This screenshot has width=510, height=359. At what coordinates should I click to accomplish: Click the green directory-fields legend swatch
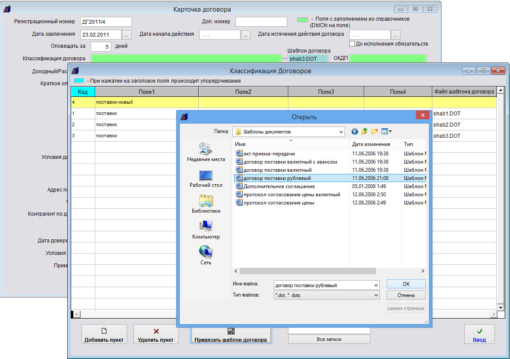[303, 19]
